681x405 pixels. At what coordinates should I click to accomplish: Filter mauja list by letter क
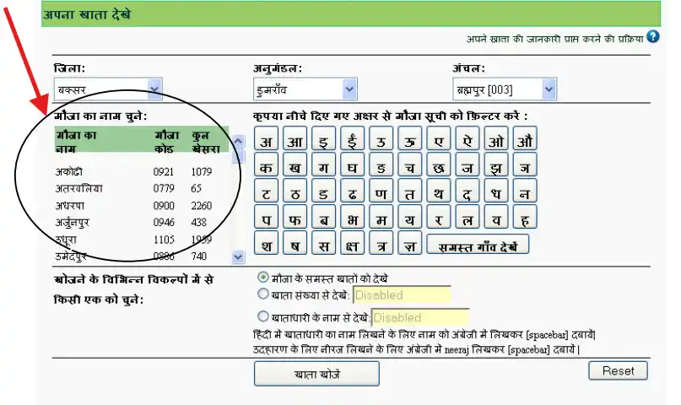(x=266, y=166)
